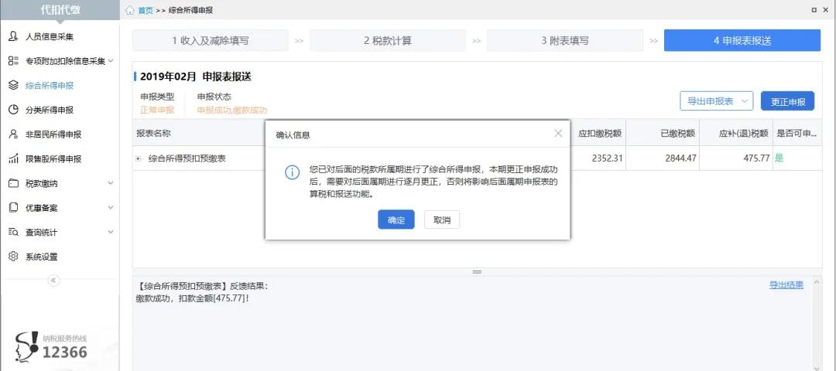Click the 正常申报 status text
This screenshot has width=836, height=371.
click(x=156, y=111)
